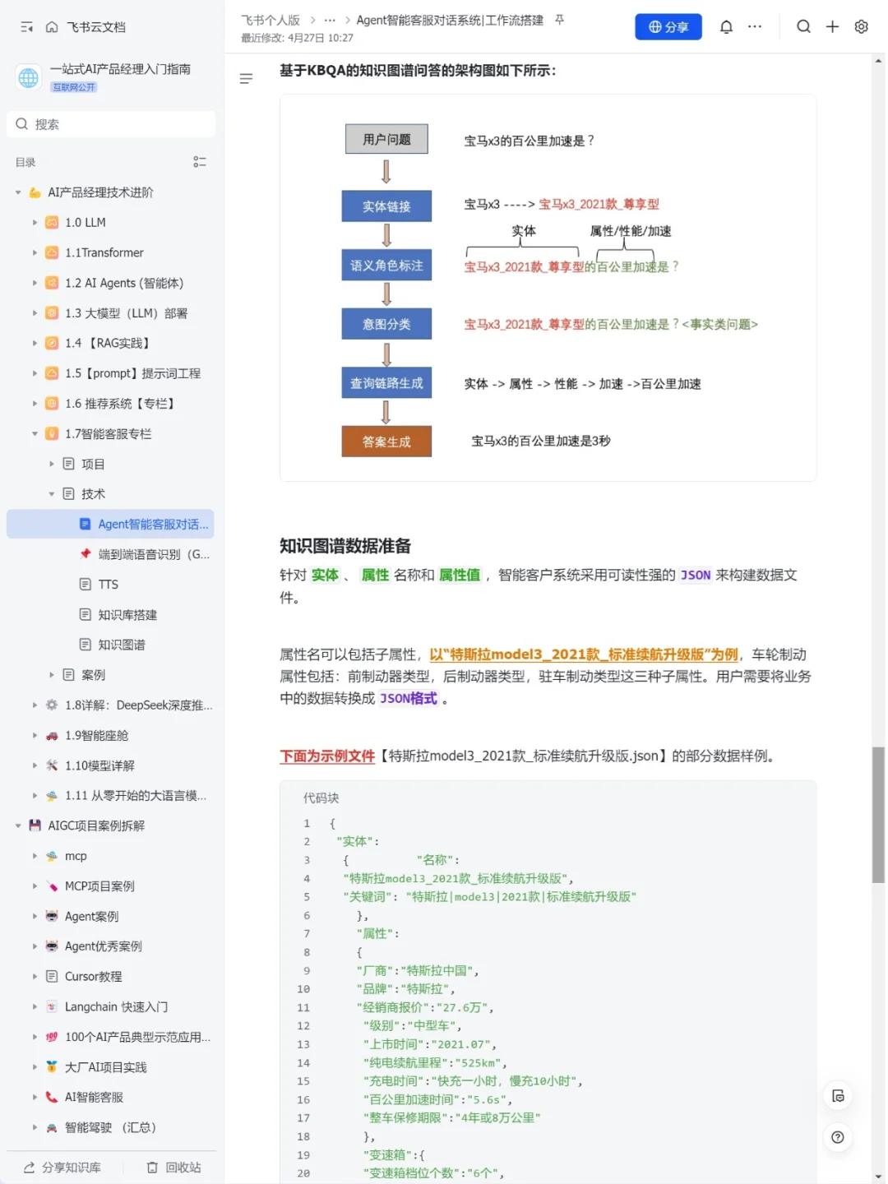Pin the document using the pin icon
The width and height of the screenshot is (888, 1184).
click(x=559, y=20)
